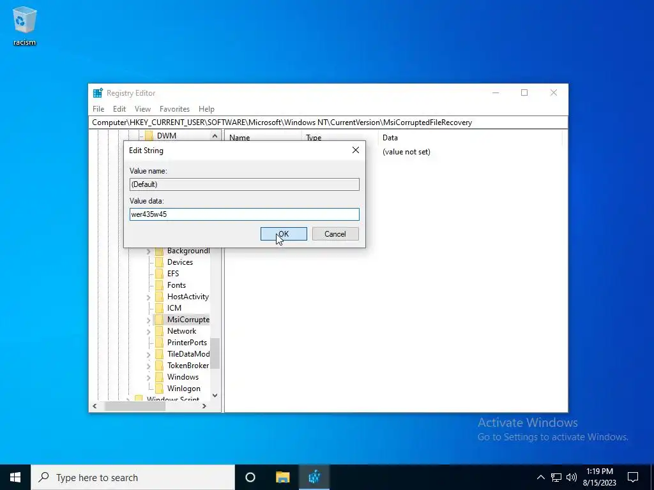654x490 pixels.
Task: Select the MsiCorrupte folder icon
Action: pos(159,320)
